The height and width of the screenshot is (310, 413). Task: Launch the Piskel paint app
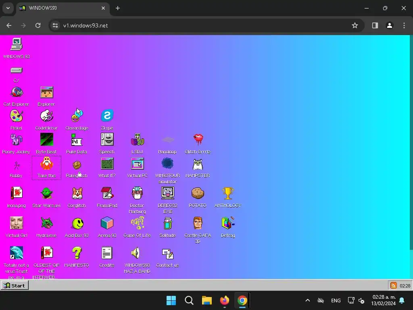click(x=16, y=116)
